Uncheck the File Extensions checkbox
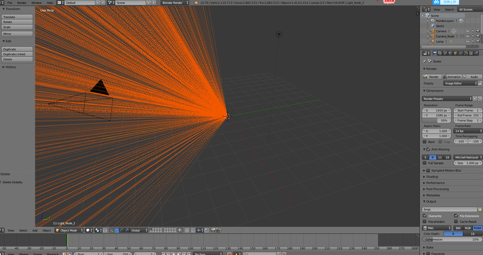The height and width of the screenshot is (255, 483). pos(456,216)
